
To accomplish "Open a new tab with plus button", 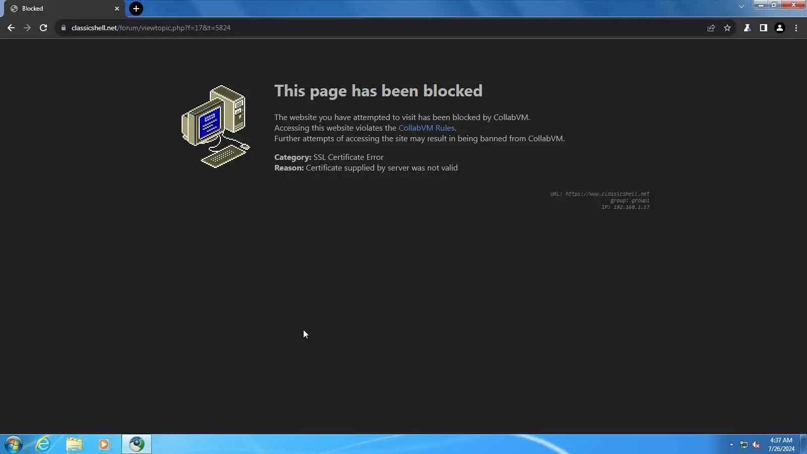I will click(136, 9).
